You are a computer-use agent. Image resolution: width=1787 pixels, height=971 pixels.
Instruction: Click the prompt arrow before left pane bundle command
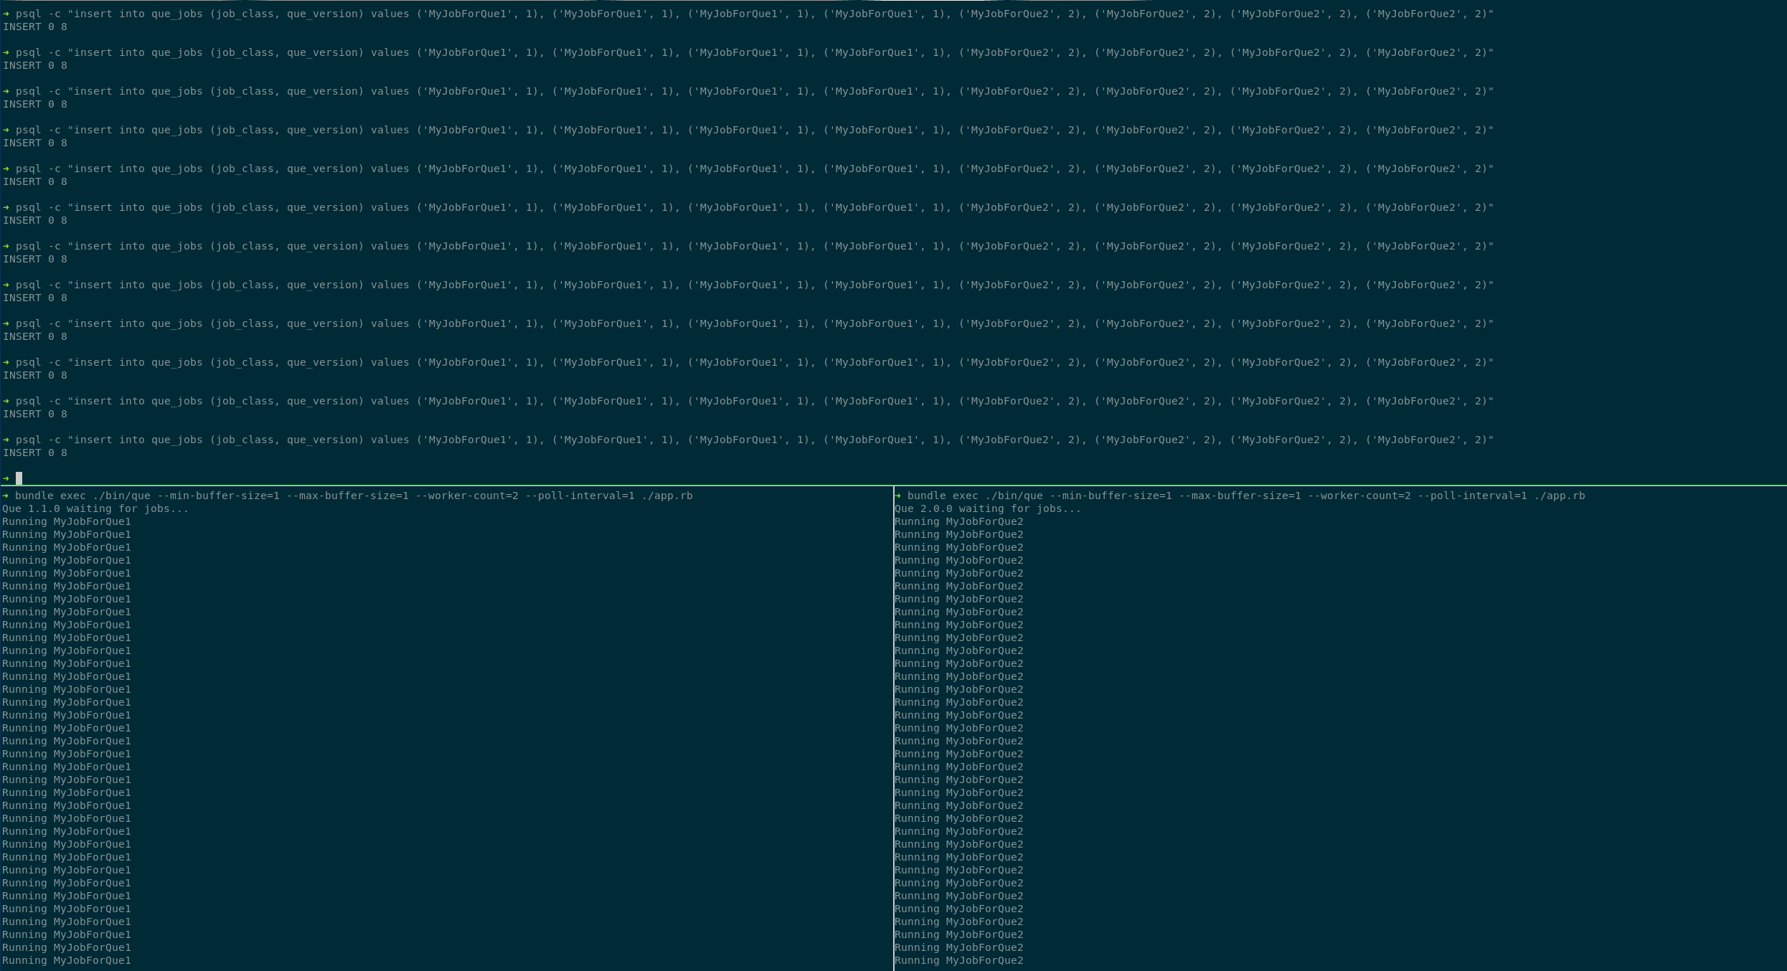click(x=6, y=496)
